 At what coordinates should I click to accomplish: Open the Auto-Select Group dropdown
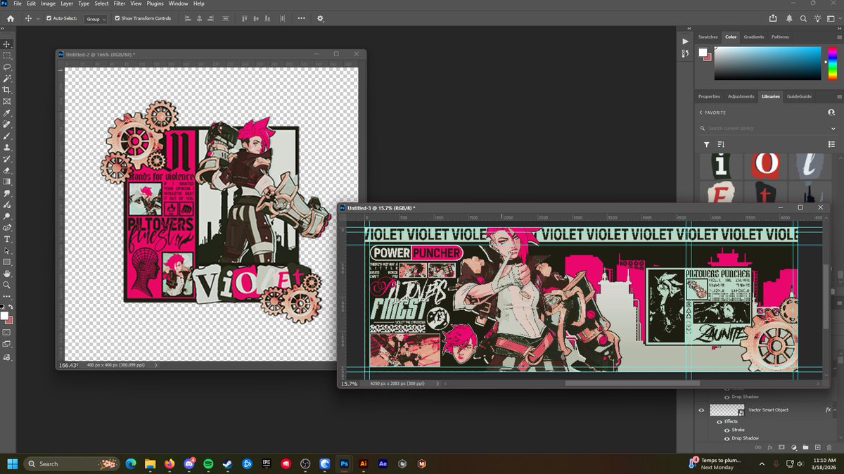tap(96, 19)
